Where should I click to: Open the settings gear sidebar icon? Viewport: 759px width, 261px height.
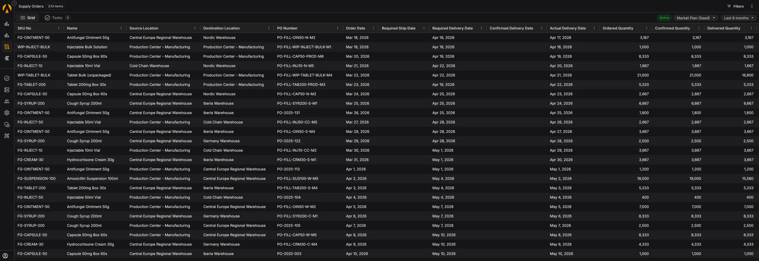7,113
